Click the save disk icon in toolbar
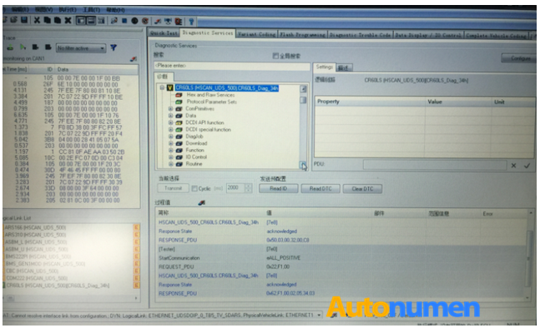Image resolution: width=540 pixels, height=328 pixels. coord(24,20)
